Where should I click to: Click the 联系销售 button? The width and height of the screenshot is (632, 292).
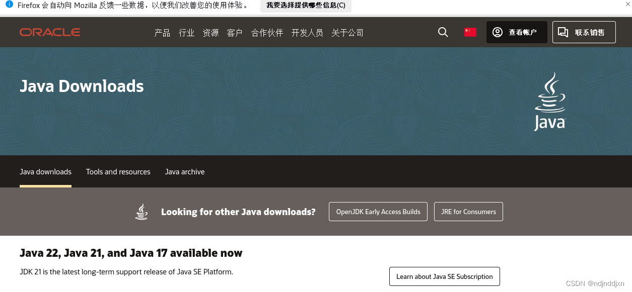pos(584,32)
